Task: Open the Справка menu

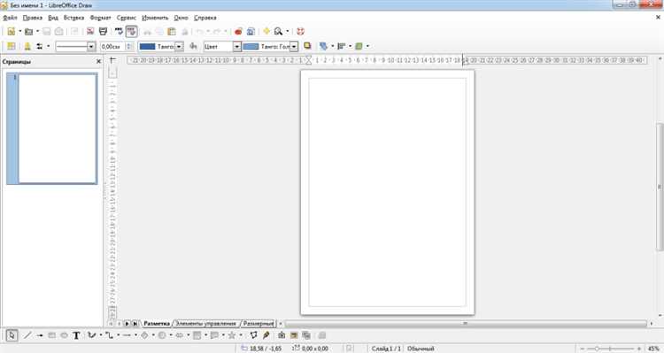Action: (x=205, y=18)
